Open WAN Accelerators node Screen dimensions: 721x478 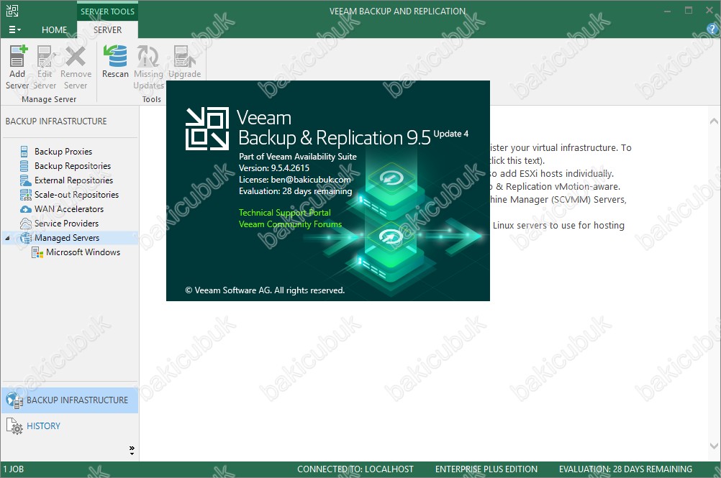tap(68, 209)
